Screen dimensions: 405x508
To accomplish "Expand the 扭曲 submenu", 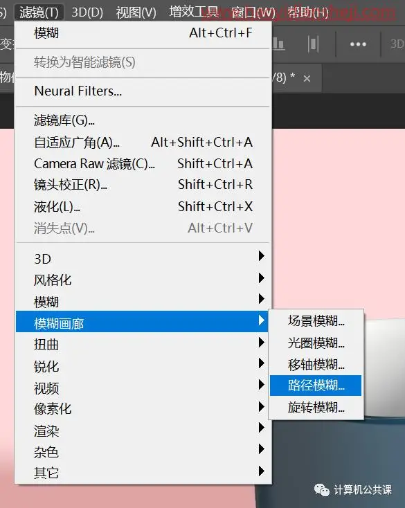I will 143,344.
